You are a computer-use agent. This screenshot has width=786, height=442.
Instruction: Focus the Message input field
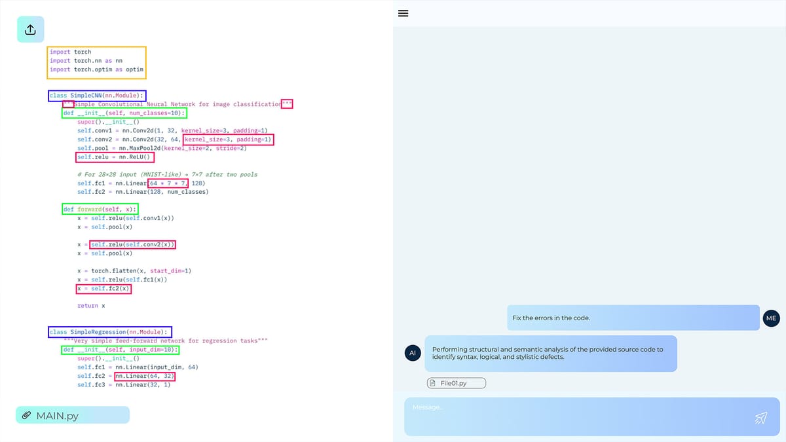coord(576,416)
